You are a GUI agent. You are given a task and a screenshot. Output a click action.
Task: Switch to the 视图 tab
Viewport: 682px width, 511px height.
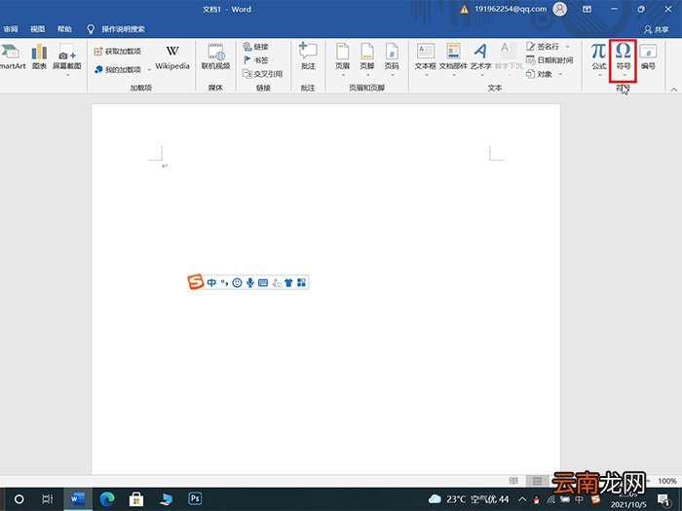[x=37, y=29]
